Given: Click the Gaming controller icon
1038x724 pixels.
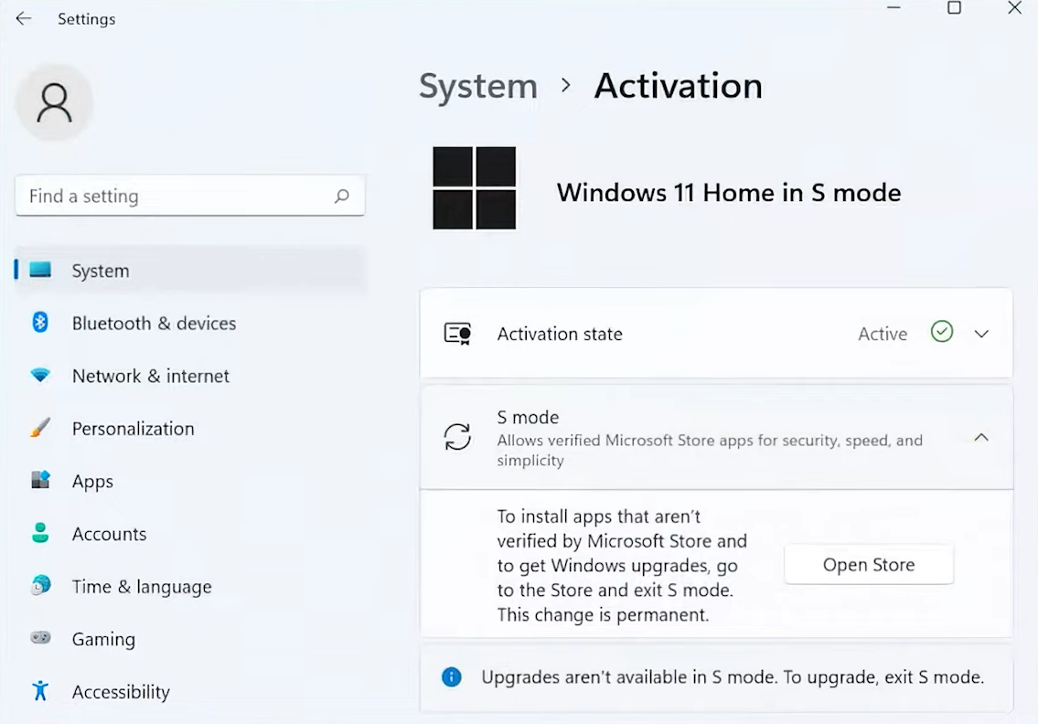Looking at the screenshot, I should [40, 638].
